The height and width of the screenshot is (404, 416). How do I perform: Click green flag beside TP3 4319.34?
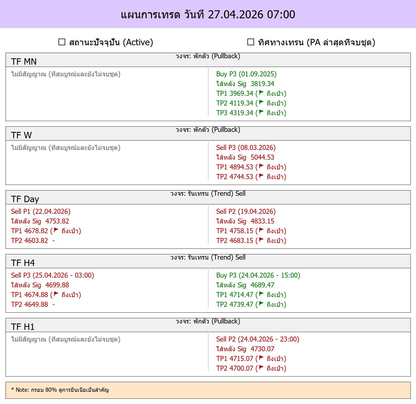pos(261,112)
